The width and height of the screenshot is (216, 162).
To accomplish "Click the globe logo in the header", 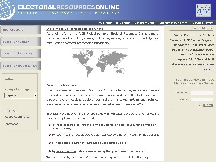I will (x=7, y=9).
